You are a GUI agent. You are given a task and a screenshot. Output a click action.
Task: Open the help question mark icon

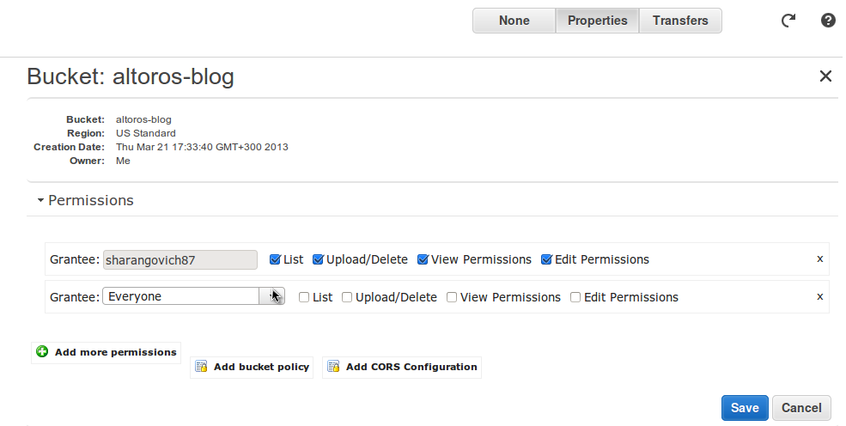828,21
